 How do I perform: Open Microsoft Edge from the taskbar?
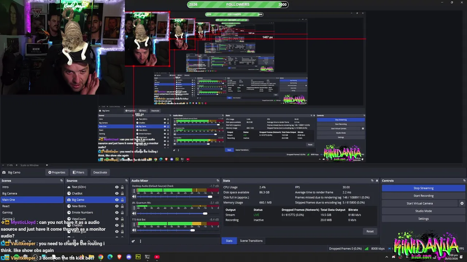[110, 257]
